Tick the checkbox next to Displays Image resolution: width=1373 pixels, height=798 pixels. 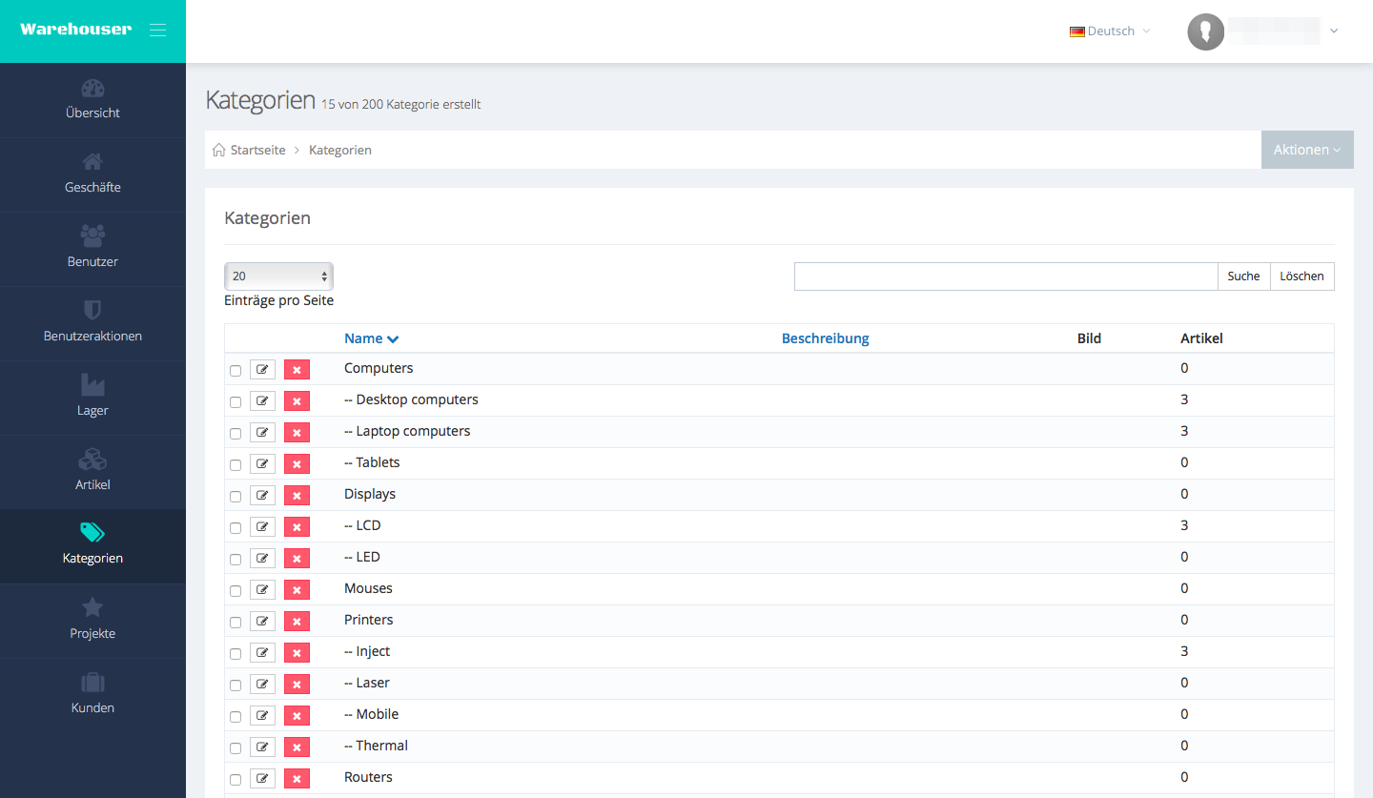pyautogui.click(x=236, y=497)
